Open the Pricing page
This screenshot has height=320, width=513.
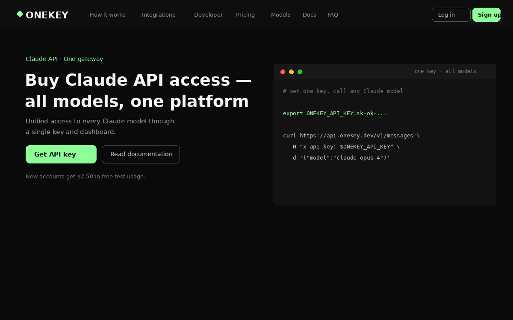[x=245, y=15]
